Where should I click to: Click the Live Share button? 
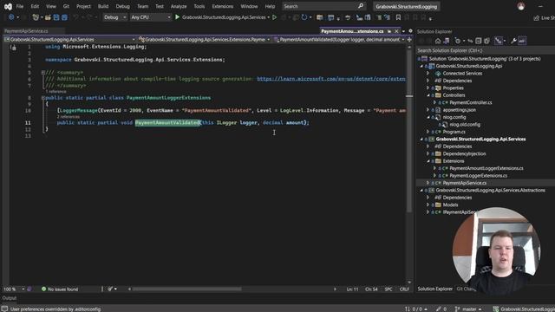(544, 17)
